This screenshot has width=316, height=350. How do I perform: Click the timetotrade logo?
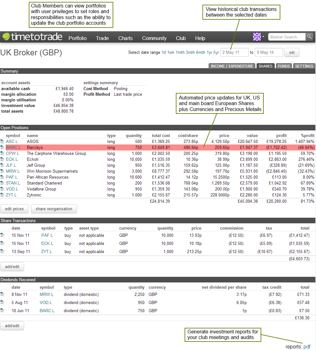[x=33, y=37]
